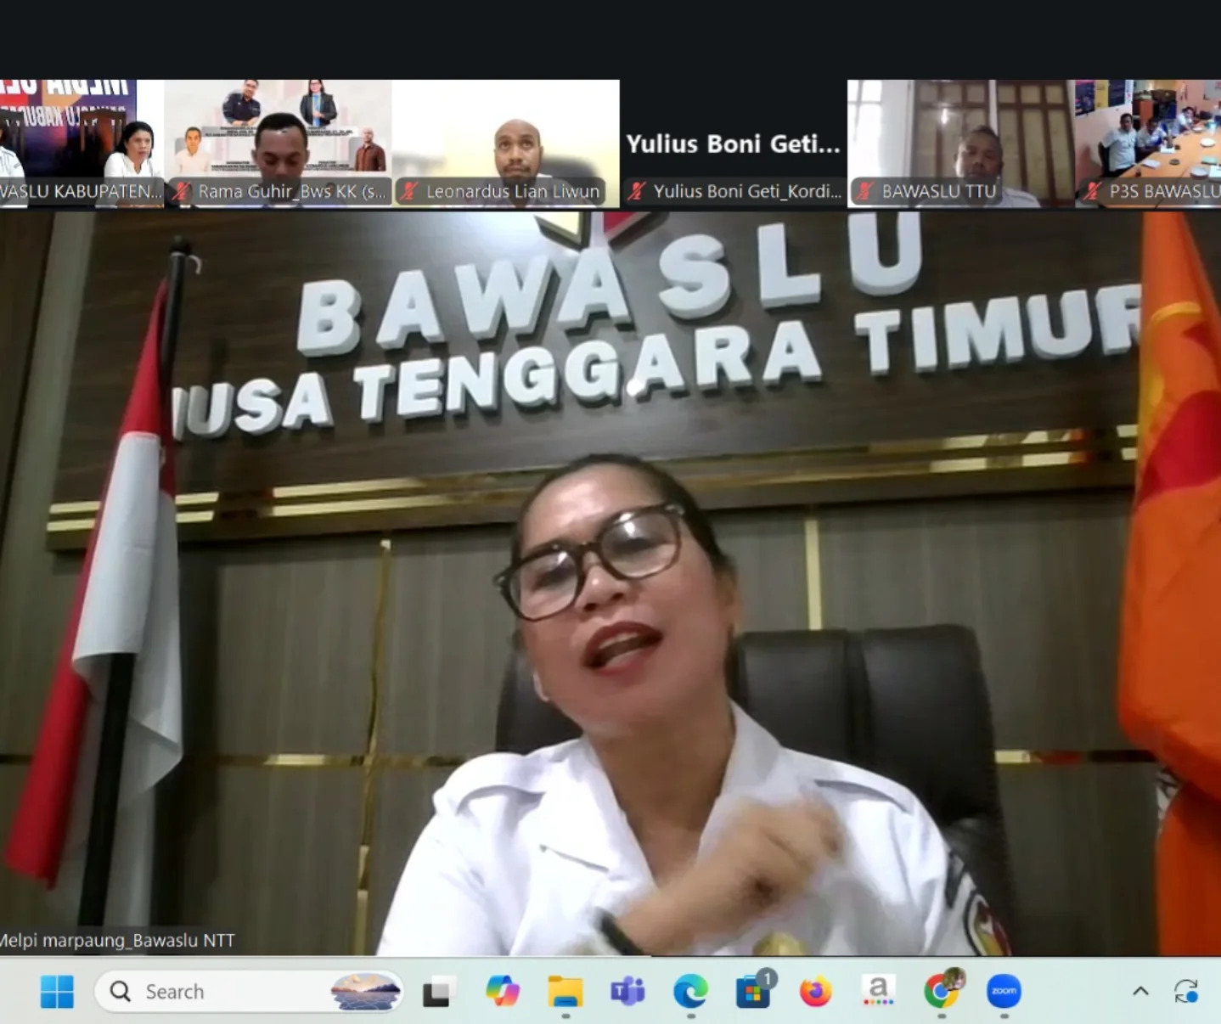Click the muted mic icon of P3S BAWASLU
This screenshot has width=1221, height=1024.
tap(1093, 192)
